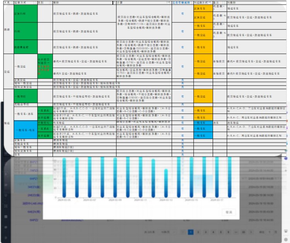Viewport: 290px width, 243px height.
Task: Go to previous page using pagination arrow
Action: [182, 232]
